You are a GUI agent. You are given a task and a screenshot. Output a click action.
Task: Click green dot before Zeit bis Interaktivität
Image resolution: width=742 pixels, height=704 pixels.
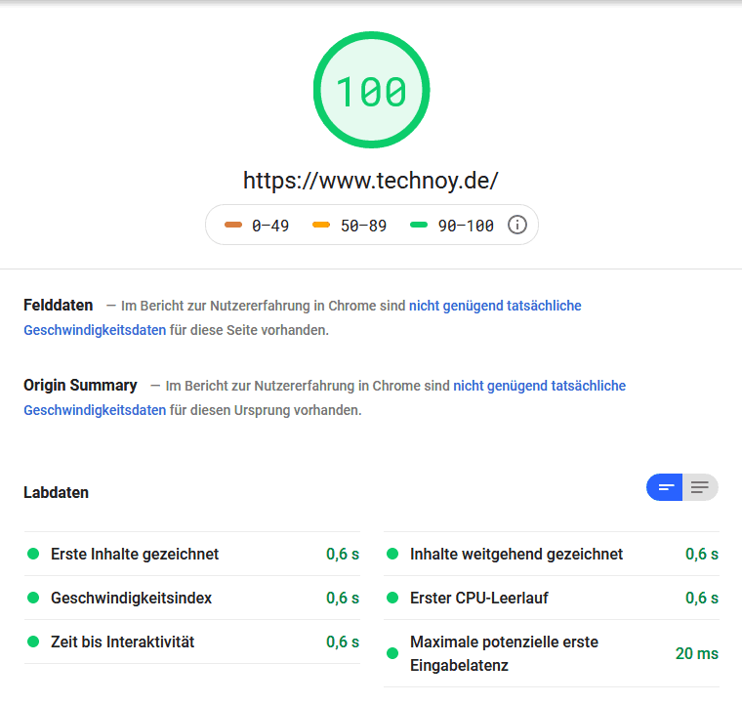33,642
